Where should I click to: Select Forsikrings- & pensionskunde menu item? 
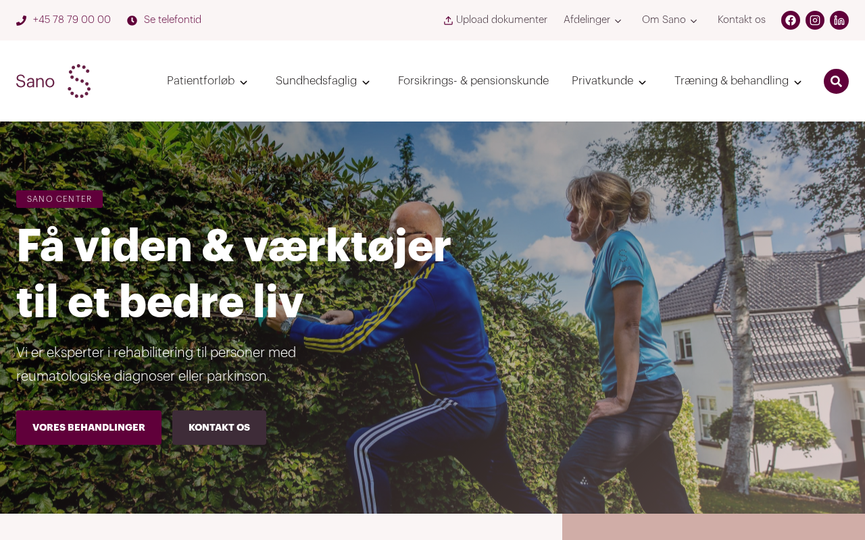click(x=473, y=81)
